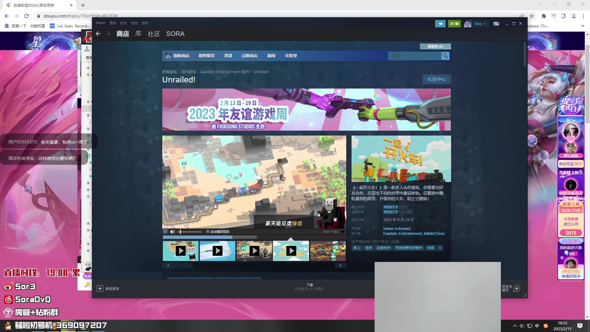The width and height of the screenshot is (590, 332).
Task: Click the 在线合作 tag
Action: coord(383,248)
